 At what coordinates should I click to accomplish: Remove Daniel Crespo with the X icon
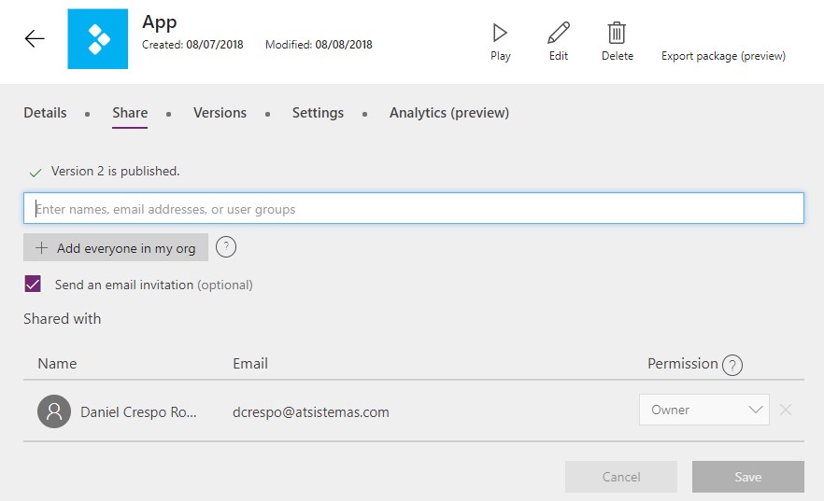point(786,410)
